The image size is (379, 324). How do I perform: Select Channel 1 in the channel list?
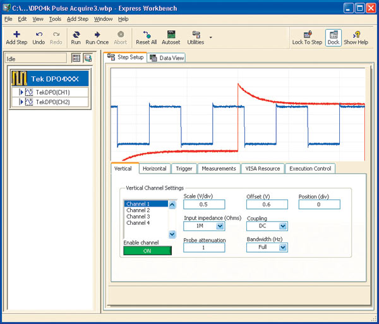[146, 204]
